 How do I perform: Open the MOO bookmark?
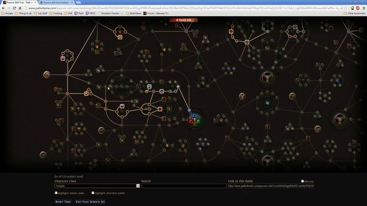pyautogui.click(x=91, y=13)
